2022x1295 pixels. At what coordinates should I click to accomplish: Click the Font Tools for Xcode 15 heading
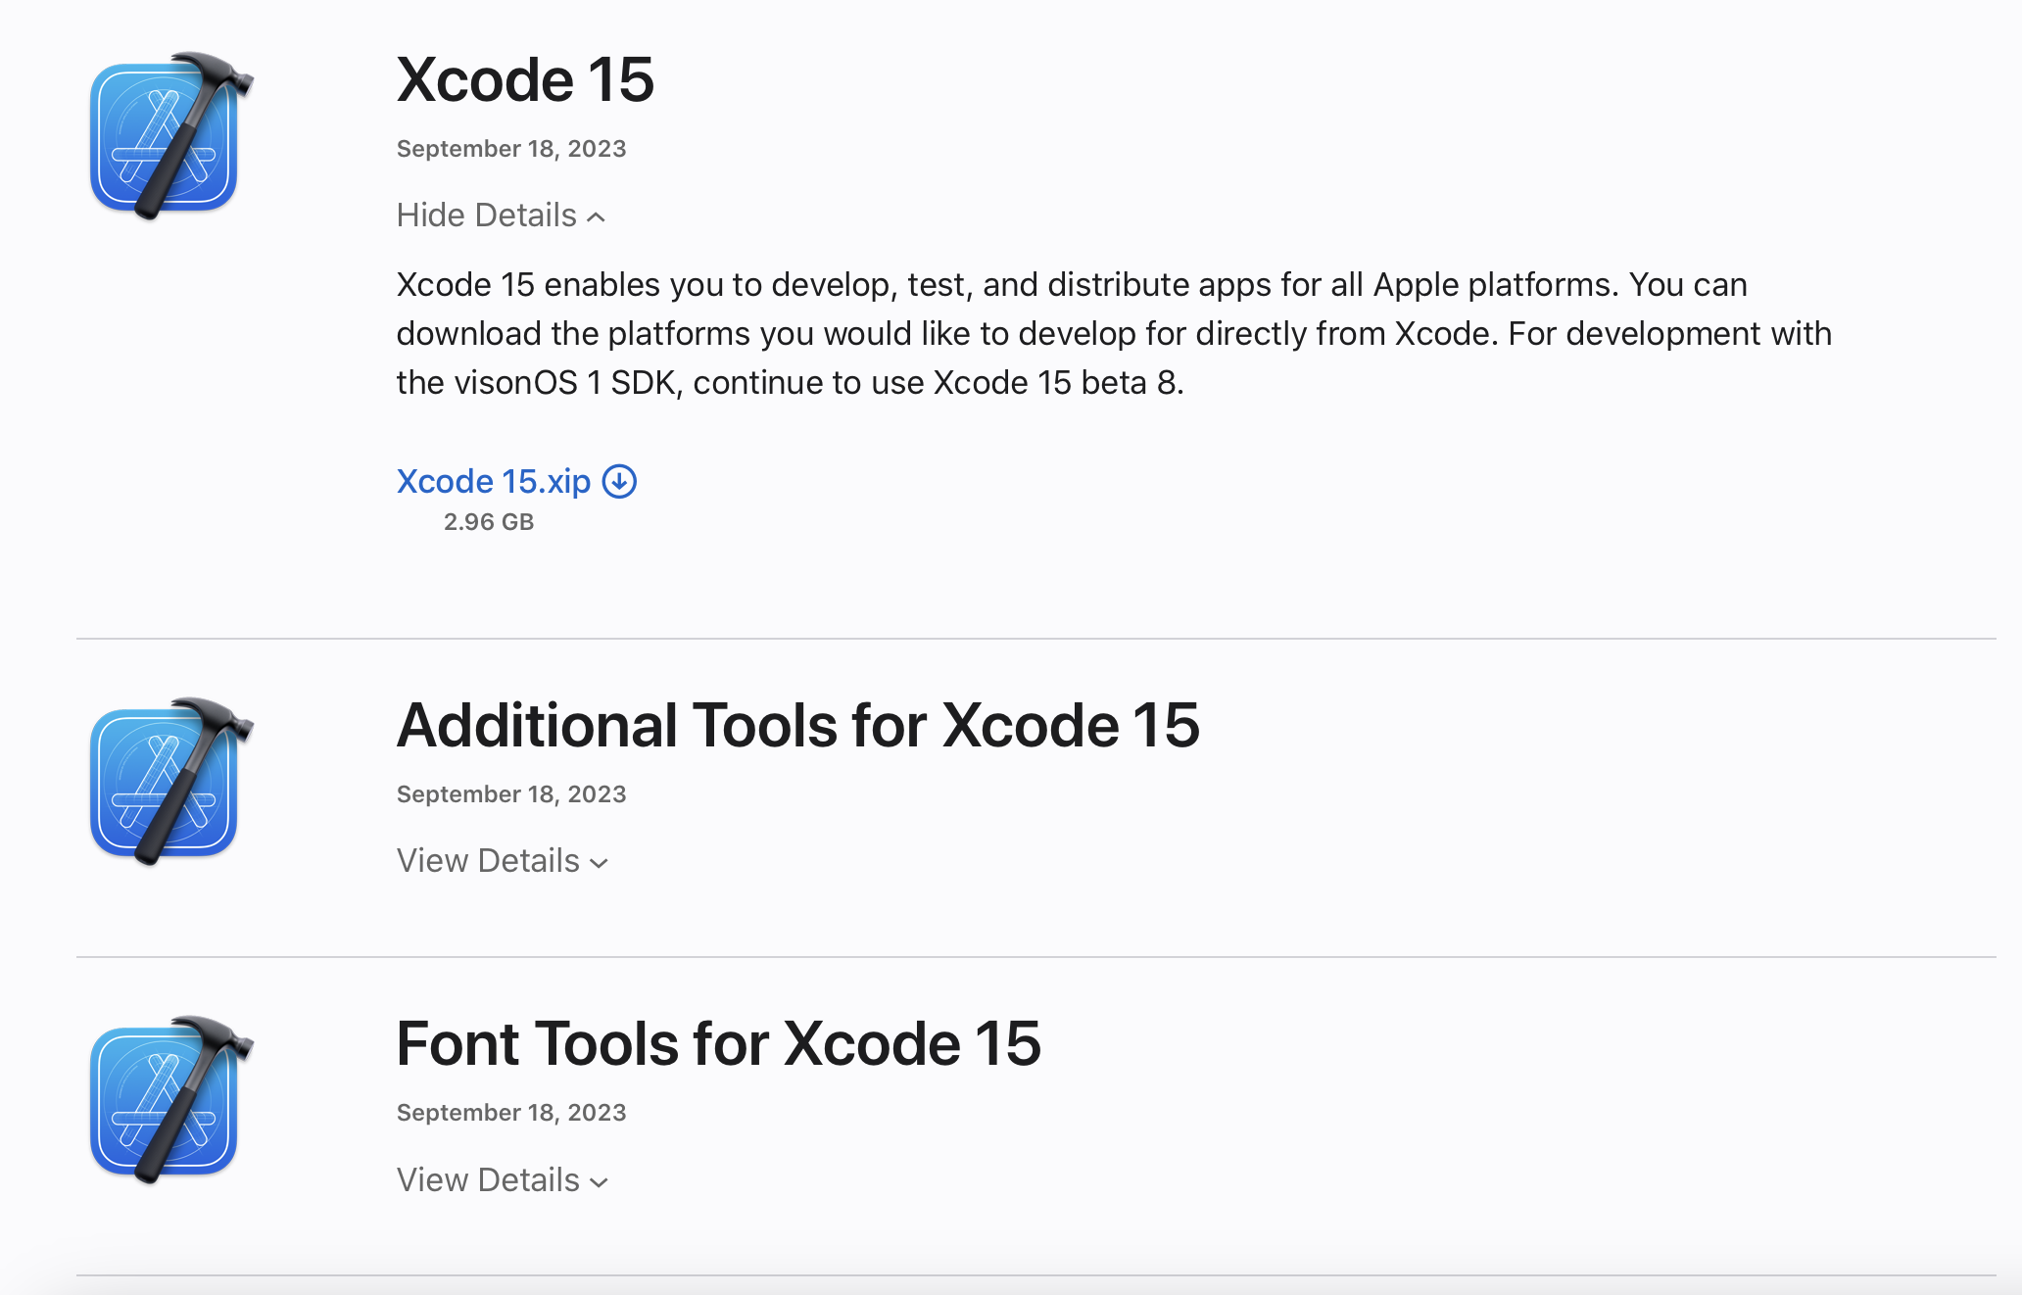[718, 1044]
